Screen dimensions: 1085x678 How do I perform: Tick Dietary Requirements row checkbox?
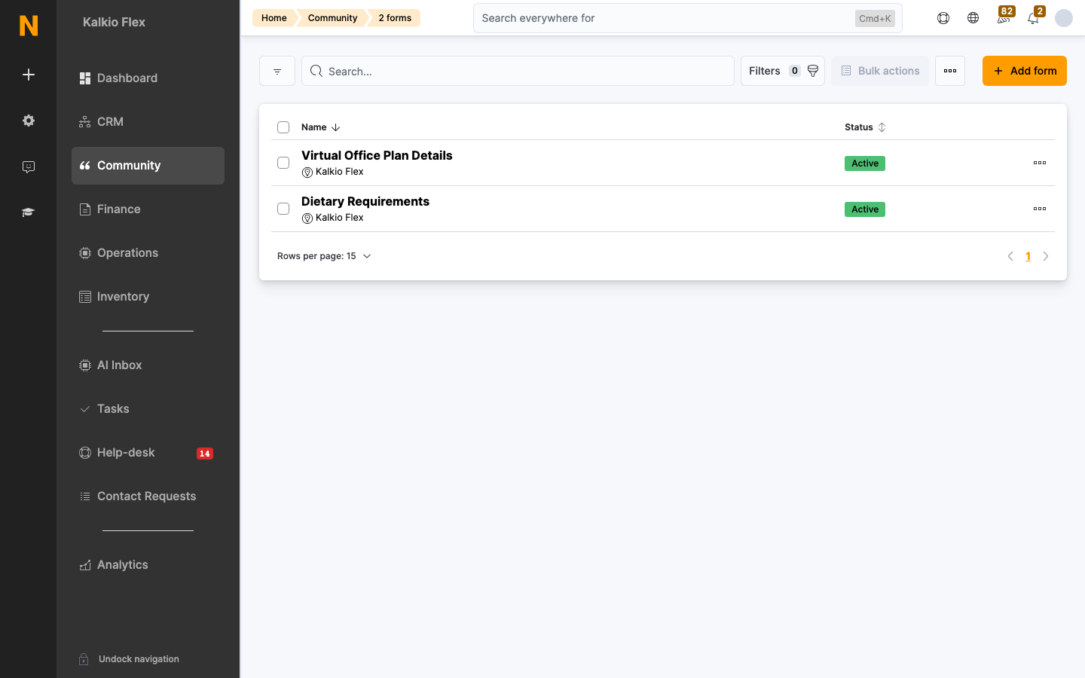click(283, 209)
